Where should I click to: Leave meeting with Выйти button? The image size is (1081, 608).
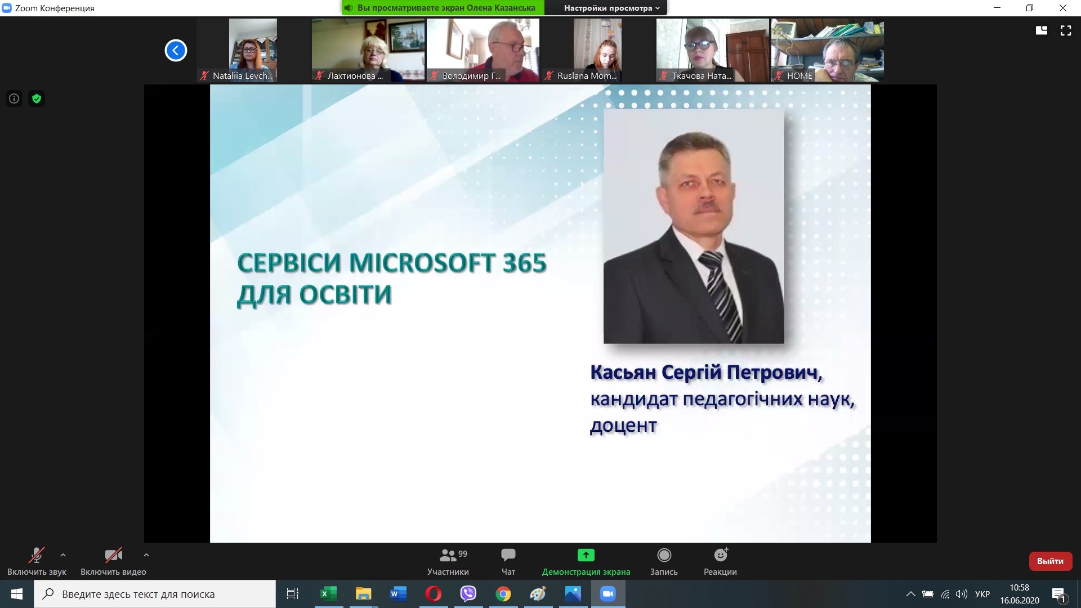tap(1050, 561)
